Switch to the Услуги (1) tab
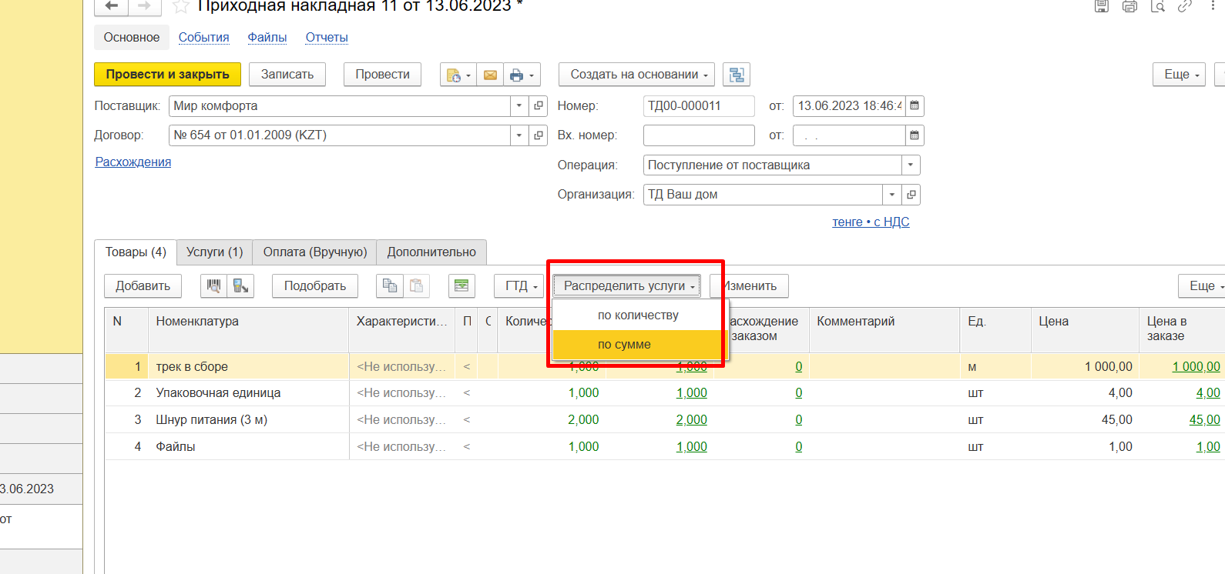The height and width of the screenshot is (574, 1225). pos(214,252)
